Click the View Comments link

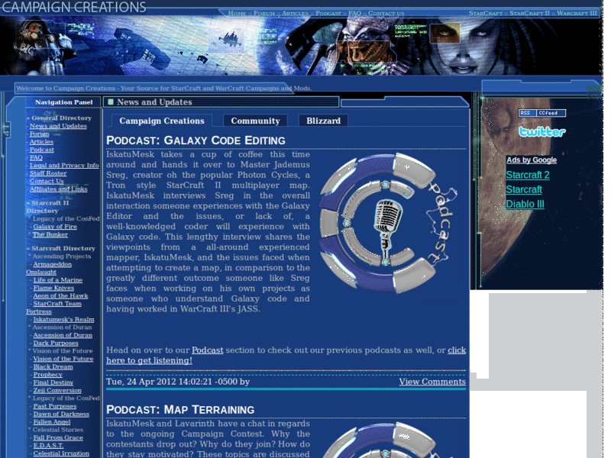tap(432, 381)
